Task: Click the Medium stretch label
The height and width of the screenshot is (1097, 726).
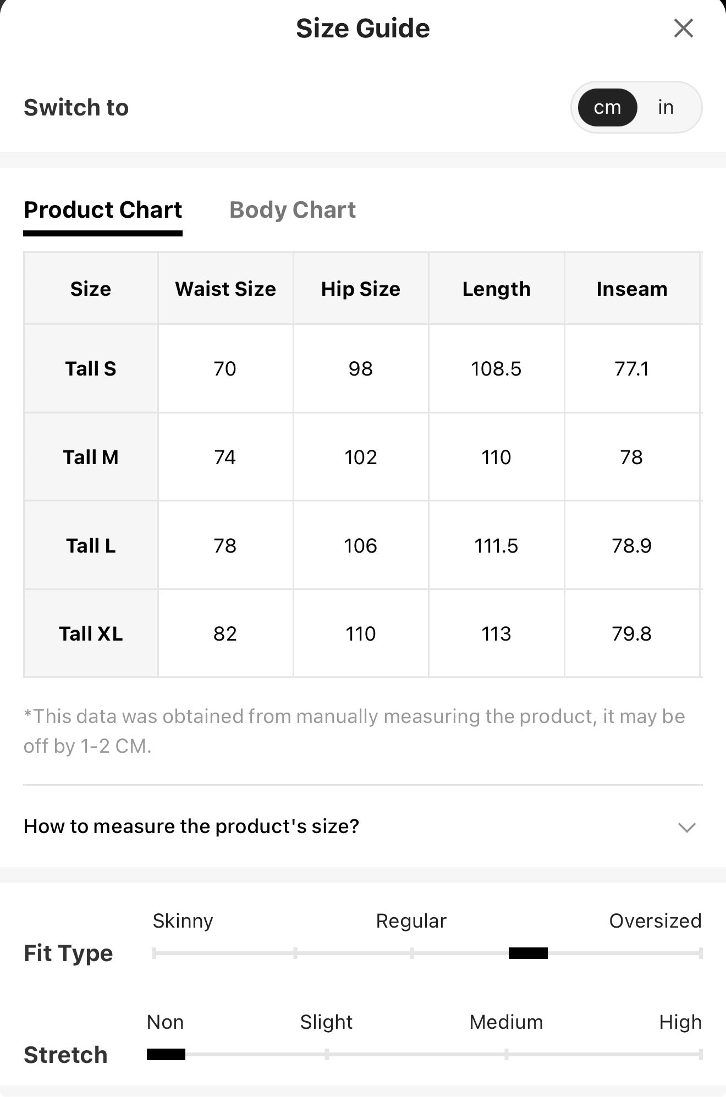Action: click(x=506, y=1022)
